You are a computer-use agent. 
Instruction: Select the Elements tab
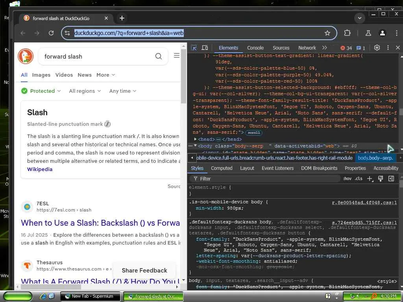coord(229,48)
